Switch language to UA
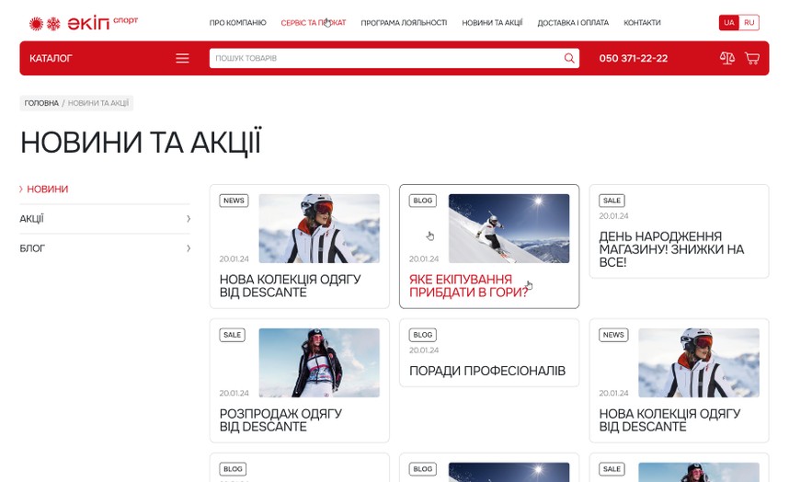This screenshot has height=482, width=789. 728,23
